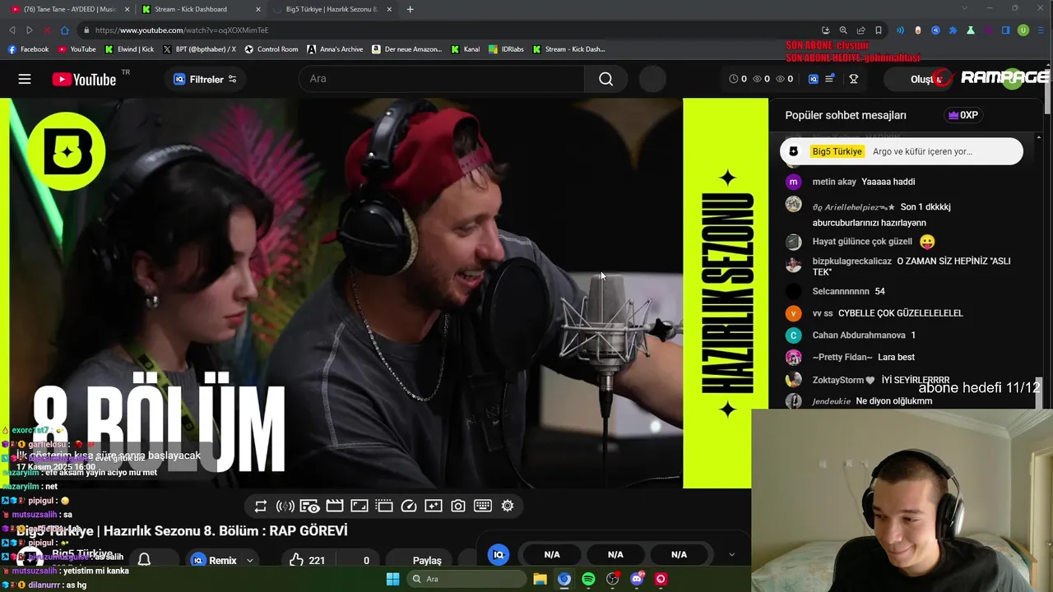The height and width of the screenshot is (592, 1053).
Task: Take a screenshot with camera icon
Action: 458,506
